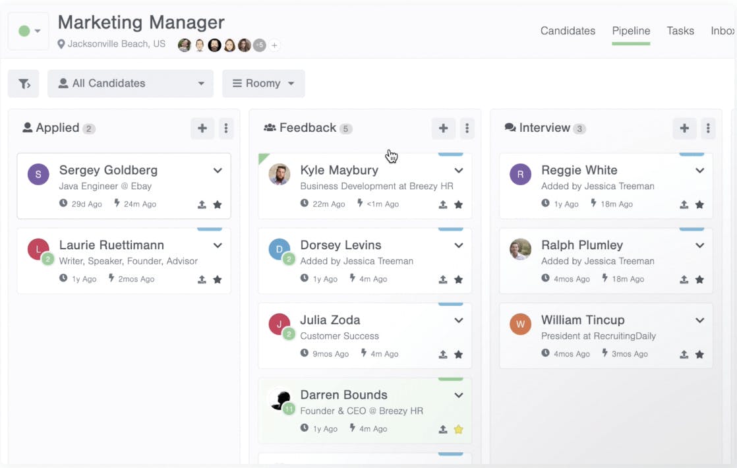Expand chevron on Dorsey Levins card
Viewport: 737px width, 468px height.
(x=459, y=246)
